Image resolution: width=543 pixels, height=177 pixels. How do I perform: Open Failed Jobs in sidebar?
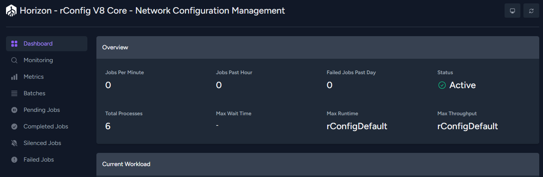tap(47, 160)
